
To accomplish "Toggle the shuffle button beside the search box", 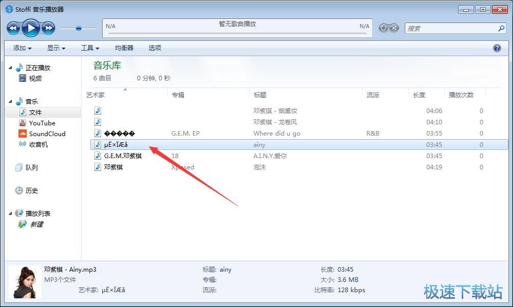I will pos(394,28).
